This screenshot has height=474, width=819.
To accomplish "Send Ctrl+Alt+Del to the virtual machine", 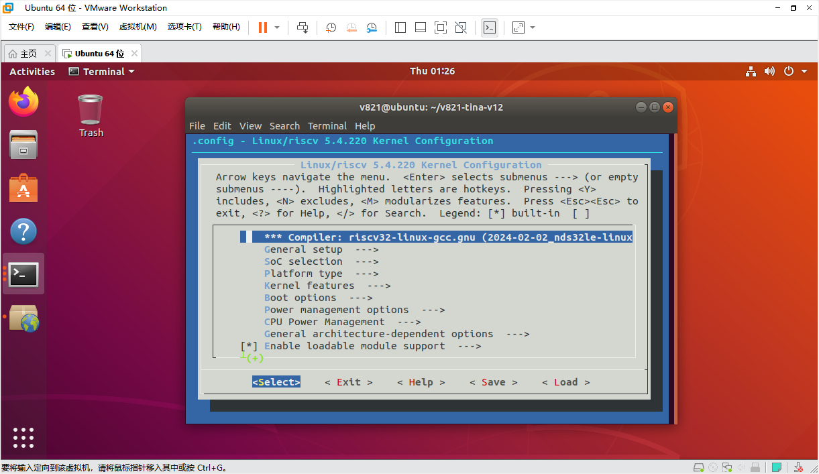I will 303,27.
